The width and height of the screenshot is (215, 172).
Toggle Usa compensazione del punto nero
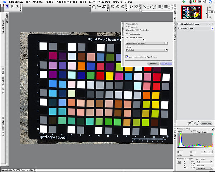pyautogui.click(x=127, y=57)
